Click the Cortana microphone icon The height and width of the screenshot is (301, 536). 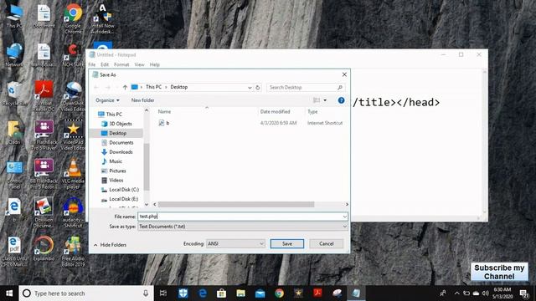(146, 293)
